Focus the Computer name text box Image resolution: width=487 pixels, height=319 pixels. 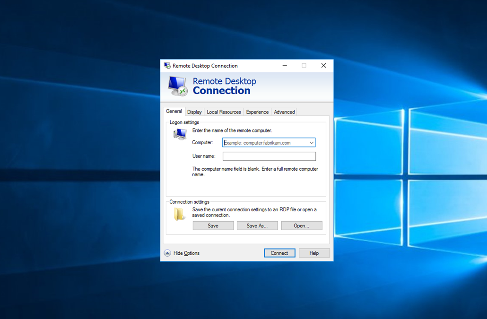coord(265,143)
